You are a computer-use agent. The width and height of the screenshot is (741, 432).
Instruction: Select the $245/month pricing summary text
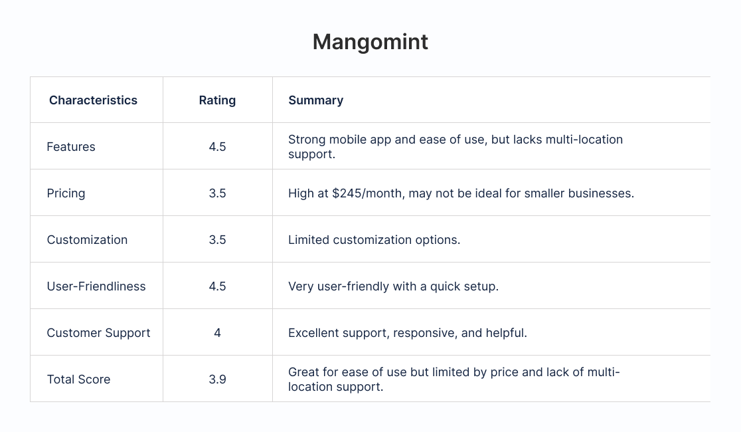(461, 193)
